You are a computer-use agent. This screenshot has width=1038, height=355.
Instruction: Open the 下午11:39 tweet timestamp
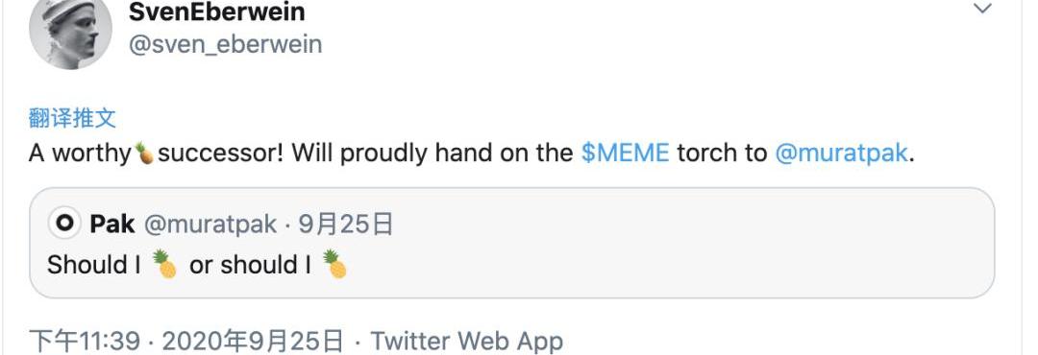click(85, 342)
